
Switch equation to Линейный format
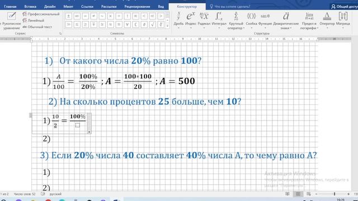click(34, 21)
